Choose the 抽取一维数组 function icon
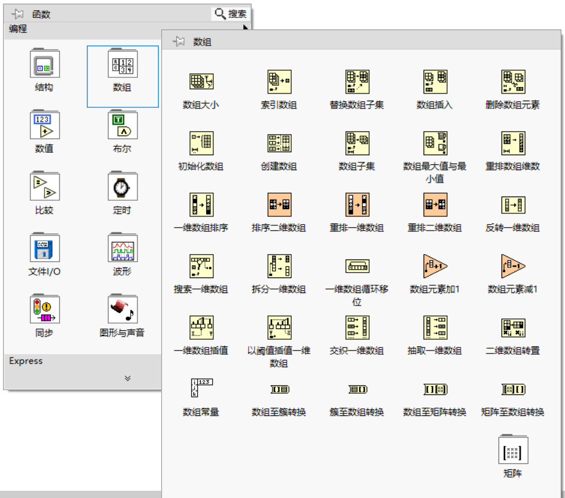565x498 pixels. [x=435, y=328]
